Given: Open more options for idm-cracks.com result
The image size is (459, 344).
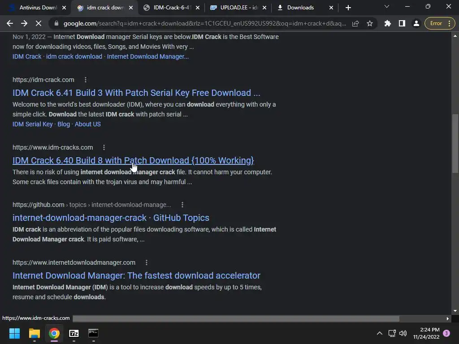Looking at the screenshot, I should pyautogui.click(x=104, y=147).
